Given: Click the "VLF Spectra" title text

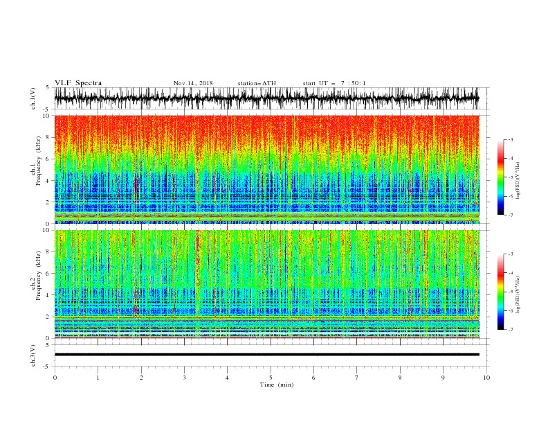Looking at the screenshot, I should tap(78, 83).
